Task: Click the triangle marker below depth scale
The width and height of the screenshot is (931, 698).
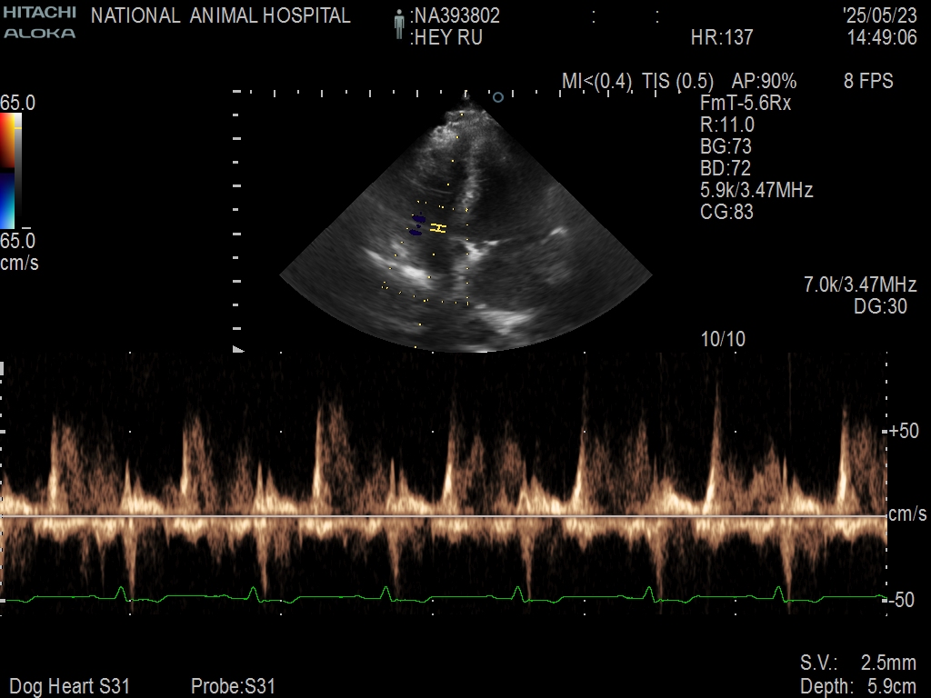Action: [238, 350]
